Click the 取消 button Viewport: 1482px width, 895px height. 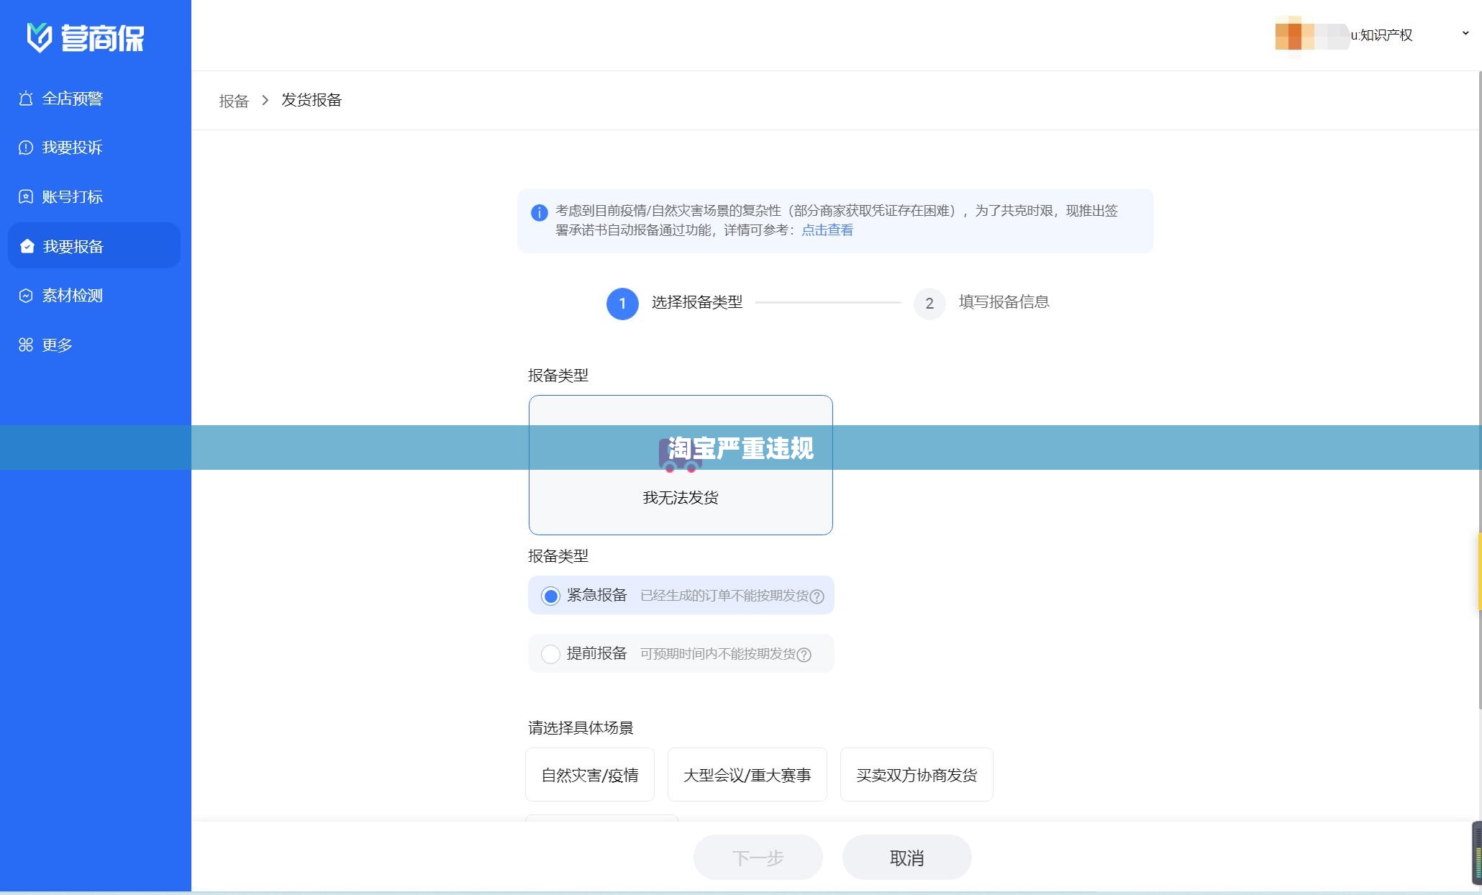(907, 858)
